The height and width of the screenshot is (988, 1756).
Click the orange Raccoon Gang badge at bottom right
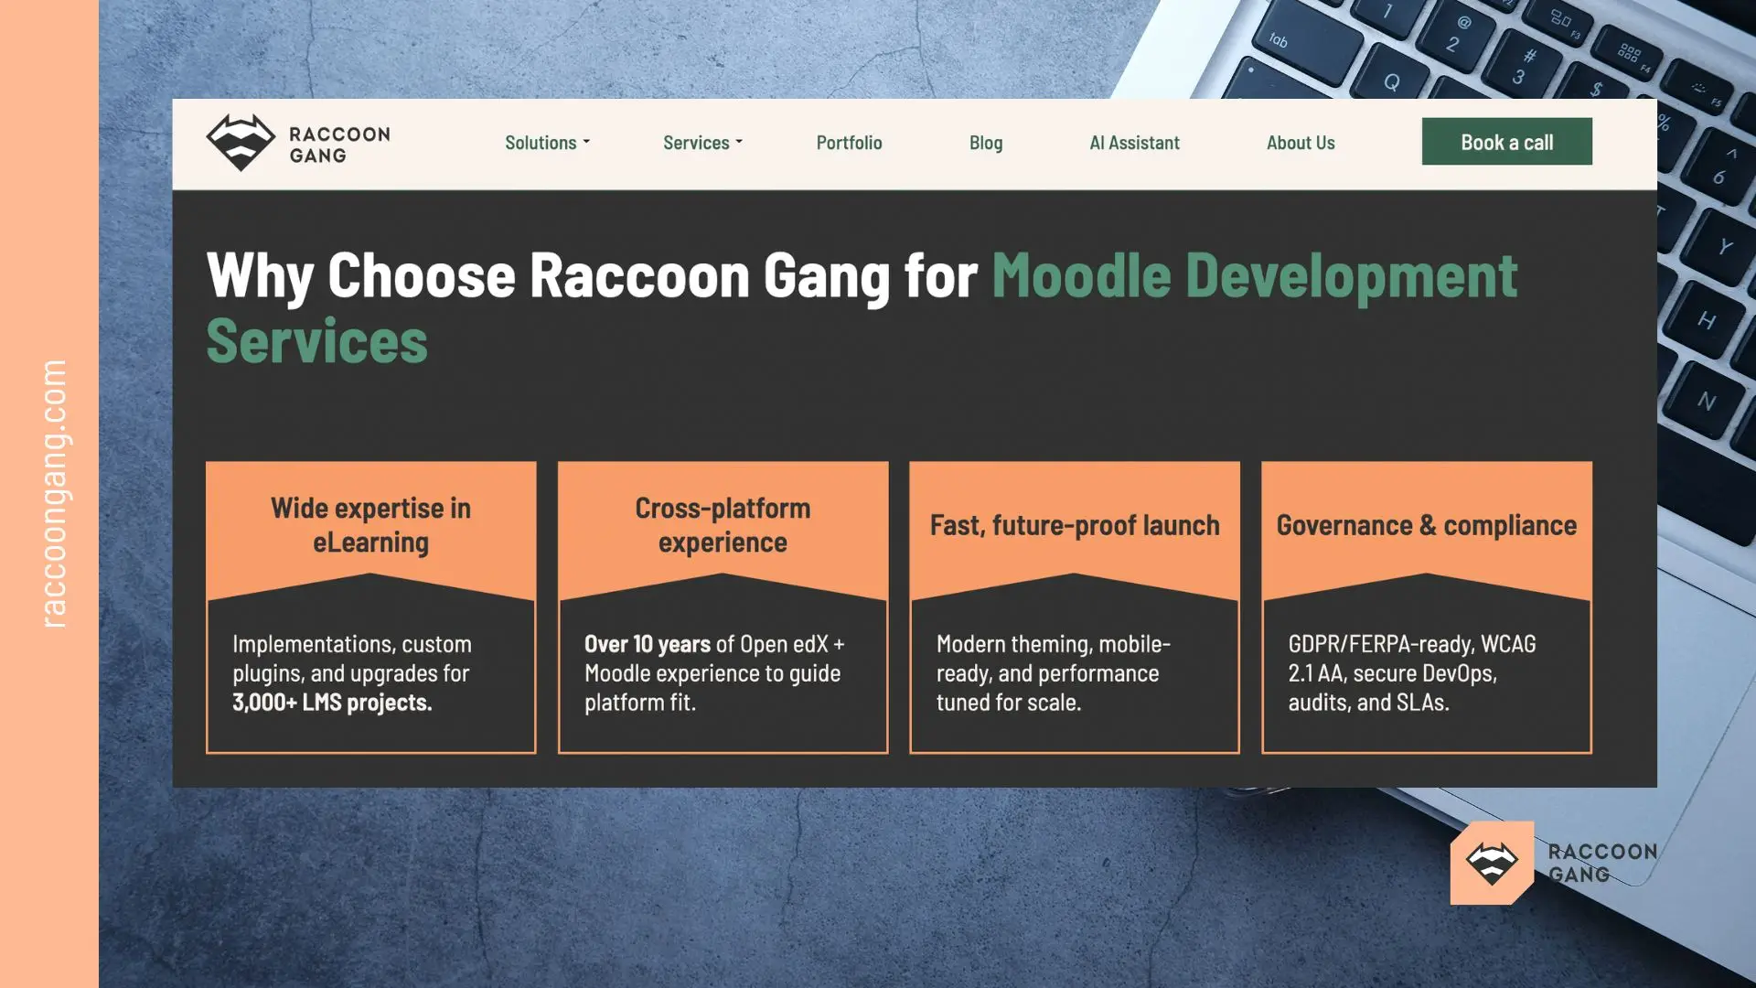(x=1491, y=864)
